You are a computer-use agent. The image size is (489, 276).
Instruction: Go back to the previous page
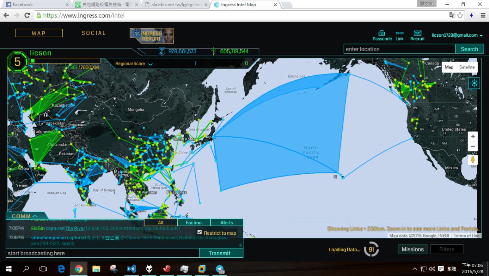click(6, 15)
